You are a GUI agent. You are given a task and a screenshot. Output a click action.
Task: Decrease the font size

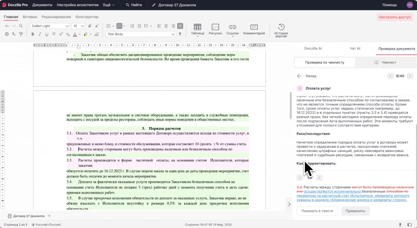click(97, 26)
